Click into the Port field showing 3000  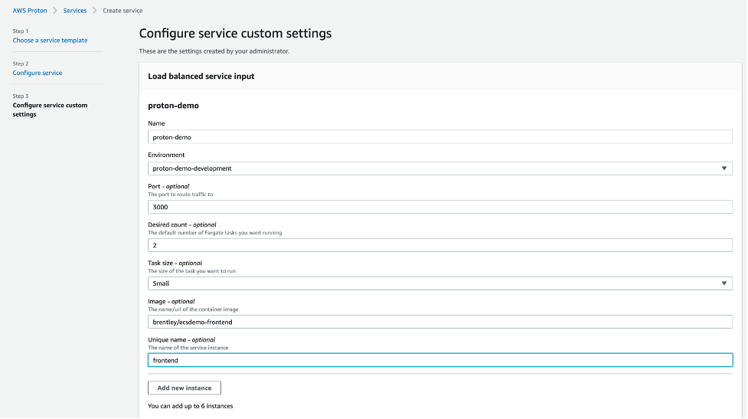click(x=439, y=207)
